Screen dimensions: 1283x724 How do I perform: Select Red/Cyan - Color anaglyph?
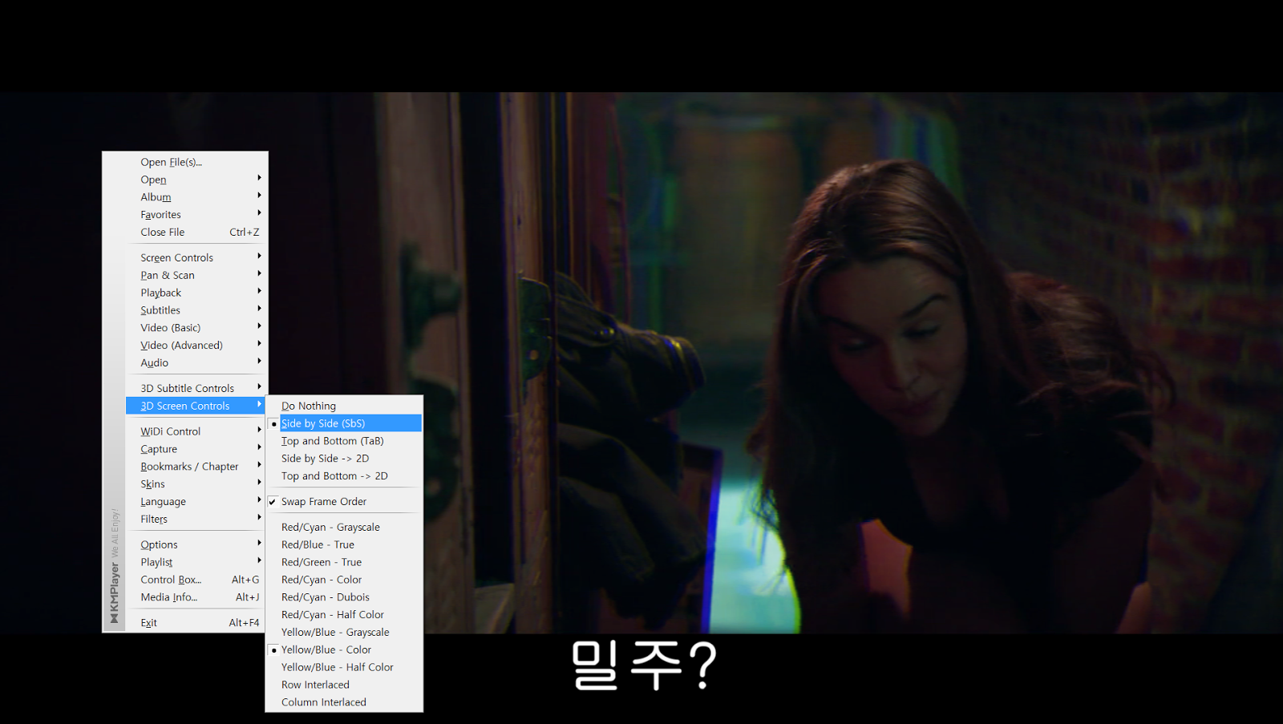pos(344,580)
